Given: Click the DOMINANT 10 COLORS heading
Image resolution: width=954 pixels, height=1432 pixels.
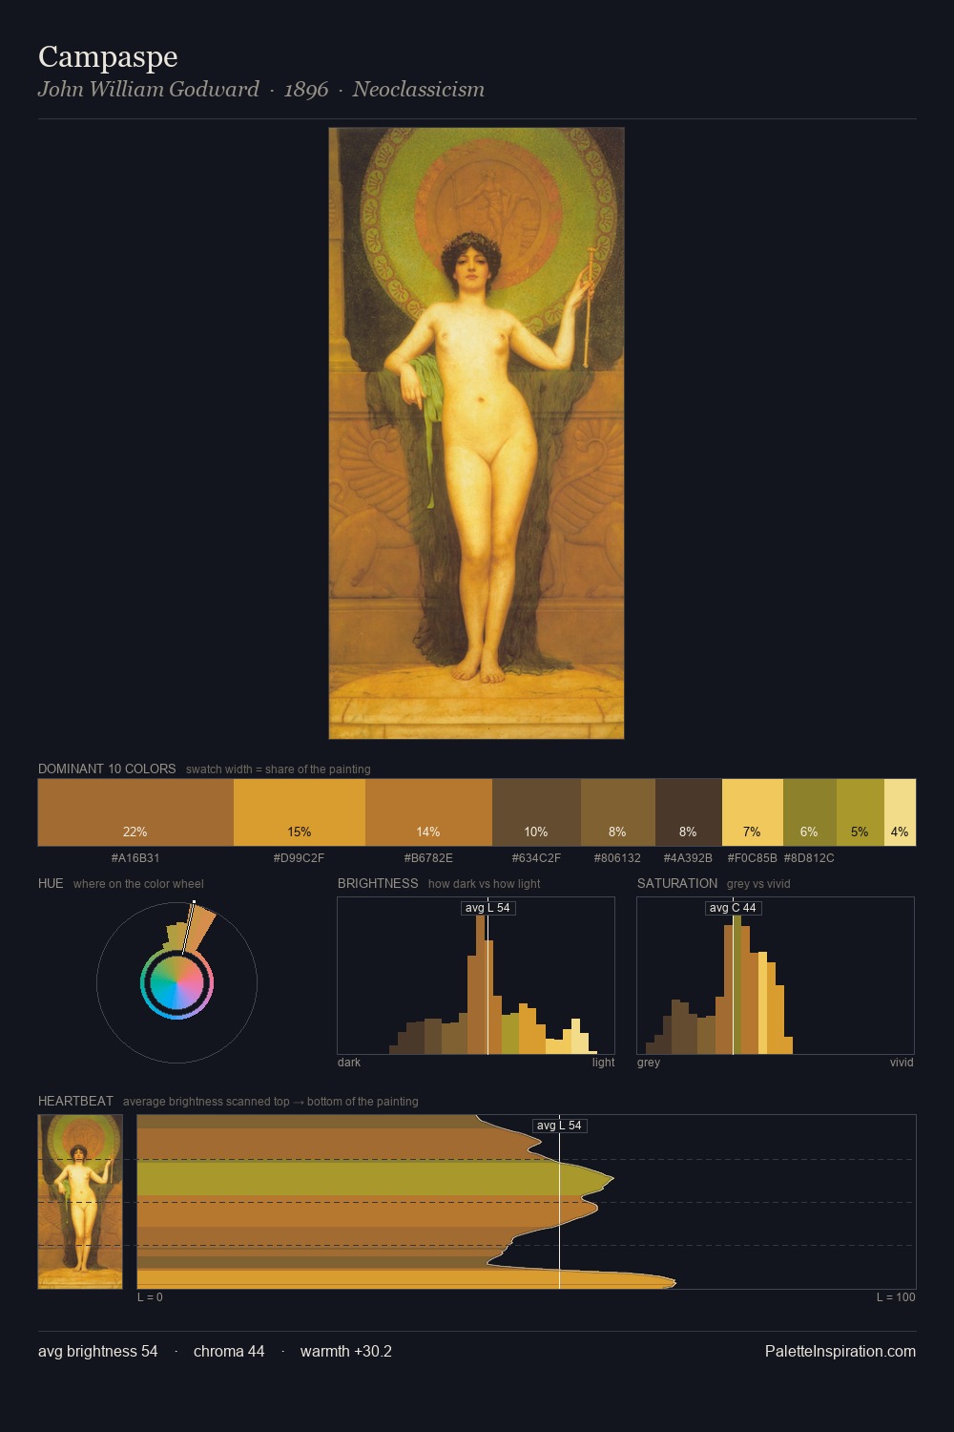Looking at the screenshot, I should (107, 769).
